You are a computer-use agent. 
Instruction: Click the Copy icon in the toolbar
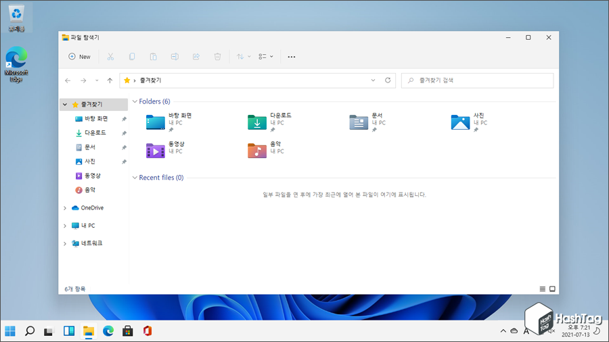tap(132, 57)
